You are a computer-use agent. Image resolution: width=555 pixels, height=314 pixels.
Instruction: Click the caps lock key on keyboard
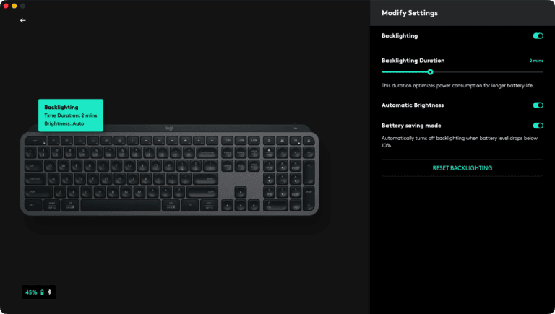coord(35,179)
